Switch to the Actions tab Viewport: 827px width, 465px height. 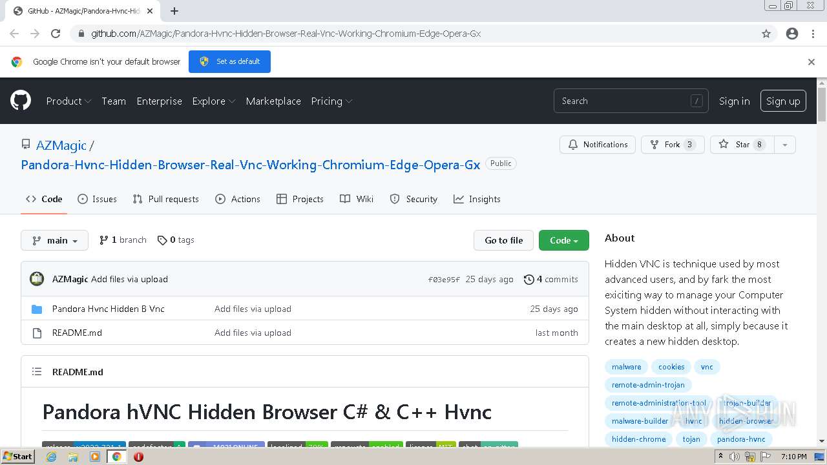(238, 199)
